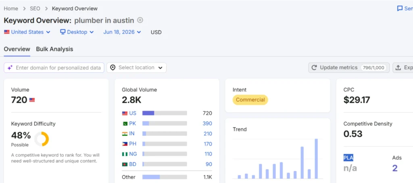Screen dimensions: 413x183
Task: Focus the Enter domain for personalized data field
Action: tap(54, 68)
